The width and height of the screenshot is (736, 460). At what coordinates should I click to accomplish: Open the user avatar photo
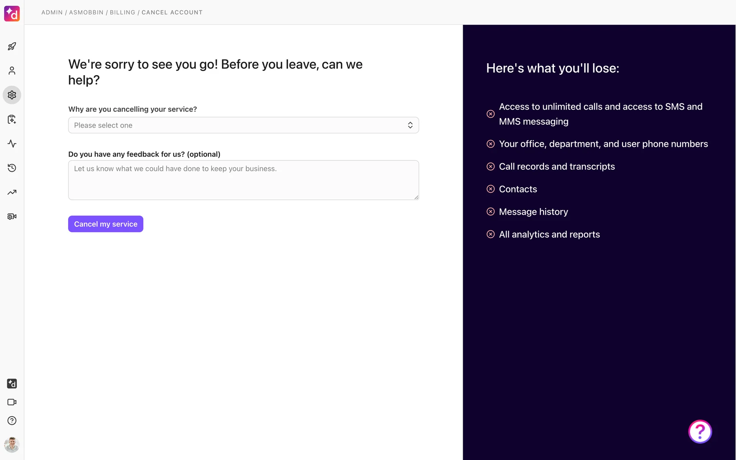(x=12, y=445)
